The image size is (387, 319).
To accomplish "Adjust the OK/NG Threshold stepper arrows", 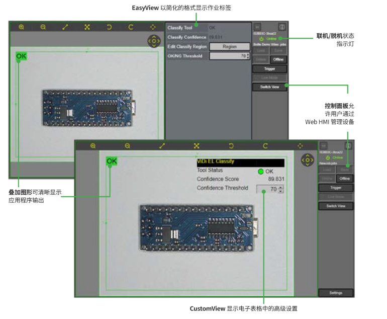I will (x=248, y=56).
